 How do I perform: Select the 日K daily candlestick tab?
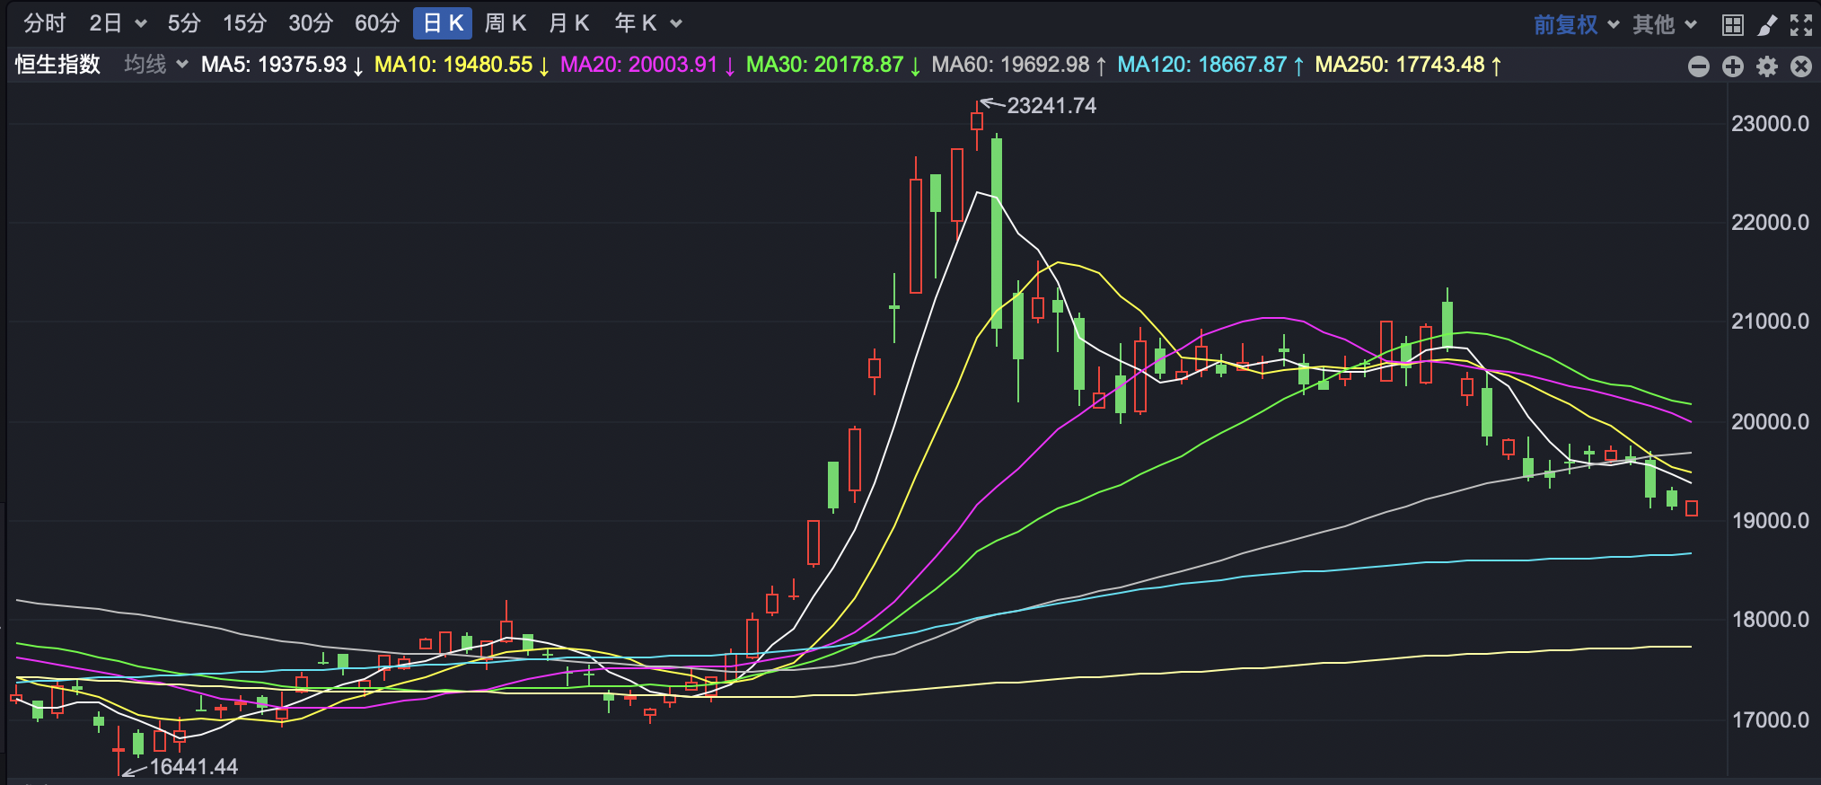pyautogui.click(x=443, y=23)
